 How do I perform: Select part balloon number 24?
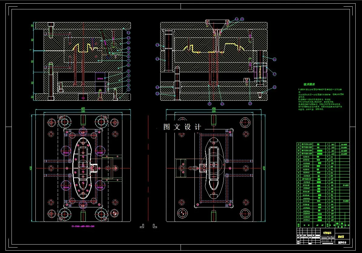tap(158, 59)
